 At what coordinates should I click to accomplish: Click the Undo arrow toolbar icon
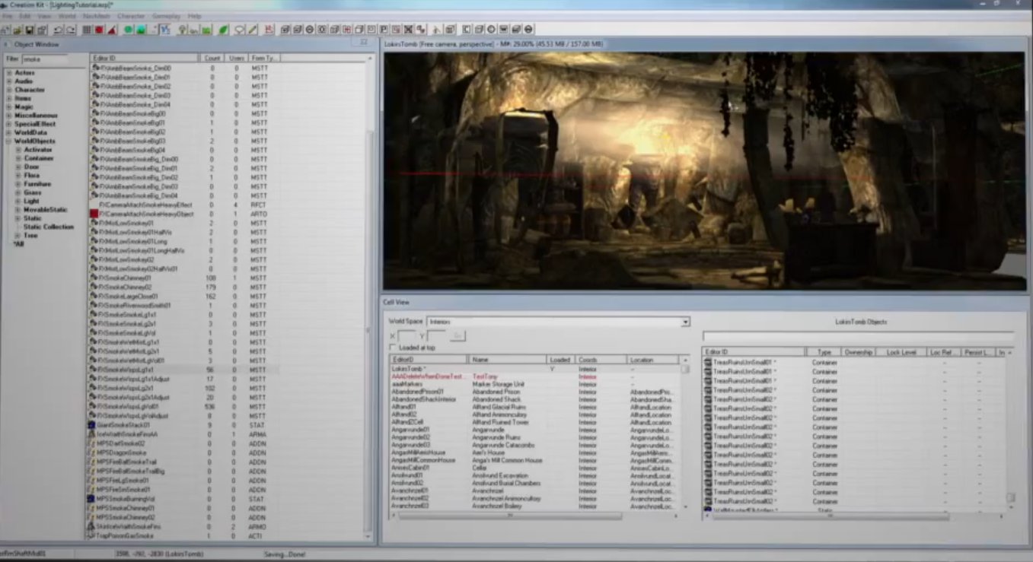[x=57, y=30]
